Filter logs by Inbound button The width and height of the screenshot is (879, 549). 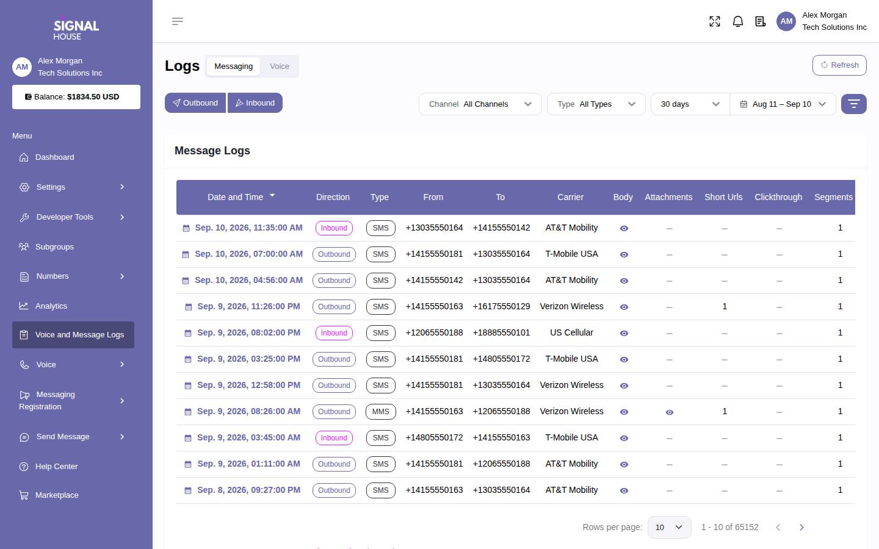click(255, 103)
